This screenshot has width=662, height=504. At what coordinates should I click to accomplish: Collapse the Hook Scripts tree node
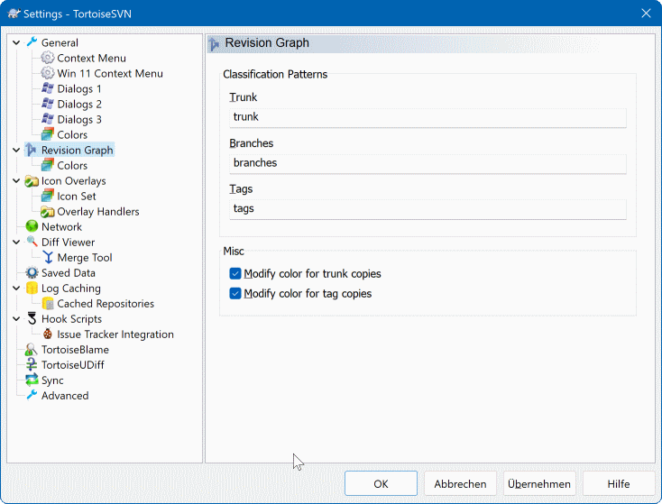16,319
